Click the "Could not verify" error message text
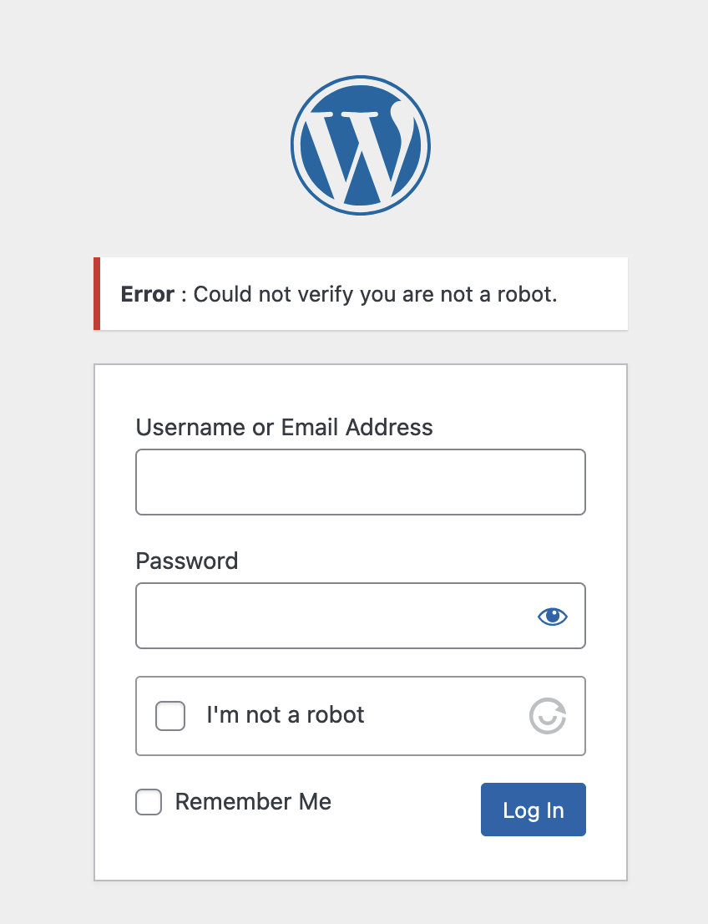708x924 pixels. (x=375, y=294)
